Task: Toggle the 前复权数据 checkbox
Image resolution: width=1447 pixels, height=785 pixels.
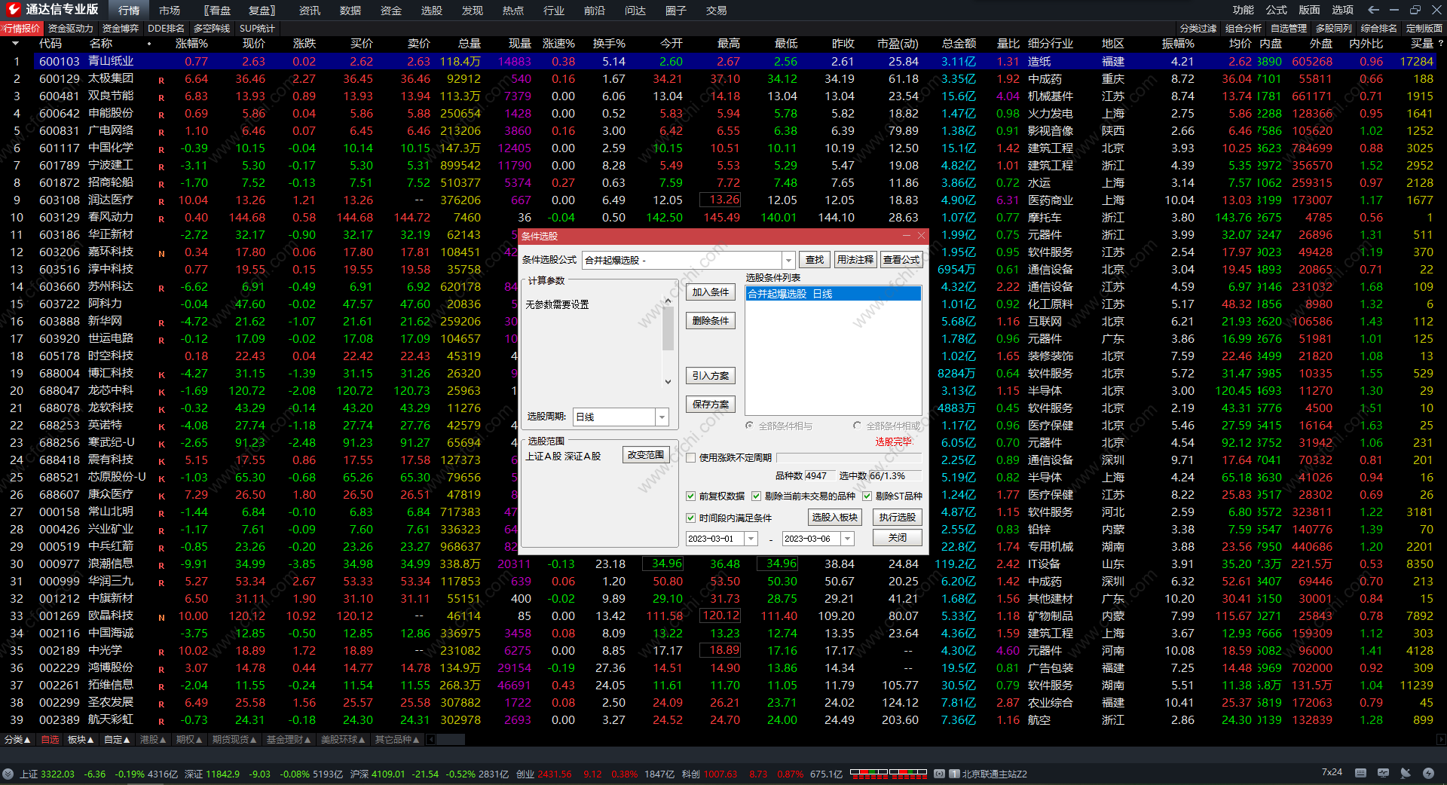Action: pyautogui.click(x=690, y=496)
